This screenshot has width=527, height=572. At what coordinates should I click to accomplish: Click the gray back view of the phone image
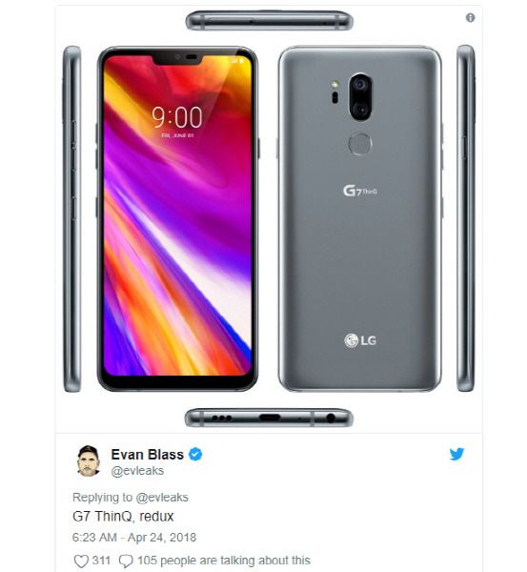pos(360,219)
